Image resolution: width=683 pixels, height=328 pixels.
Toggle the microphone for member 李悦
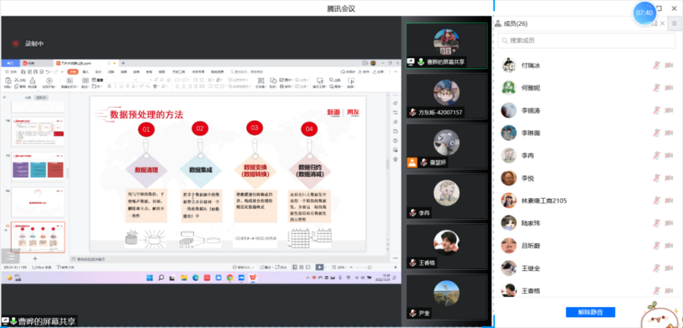(x=657, y=178)
